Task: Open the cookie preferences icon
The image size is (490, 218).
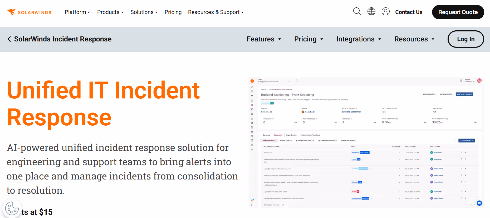Action: (x=12, y=208)
